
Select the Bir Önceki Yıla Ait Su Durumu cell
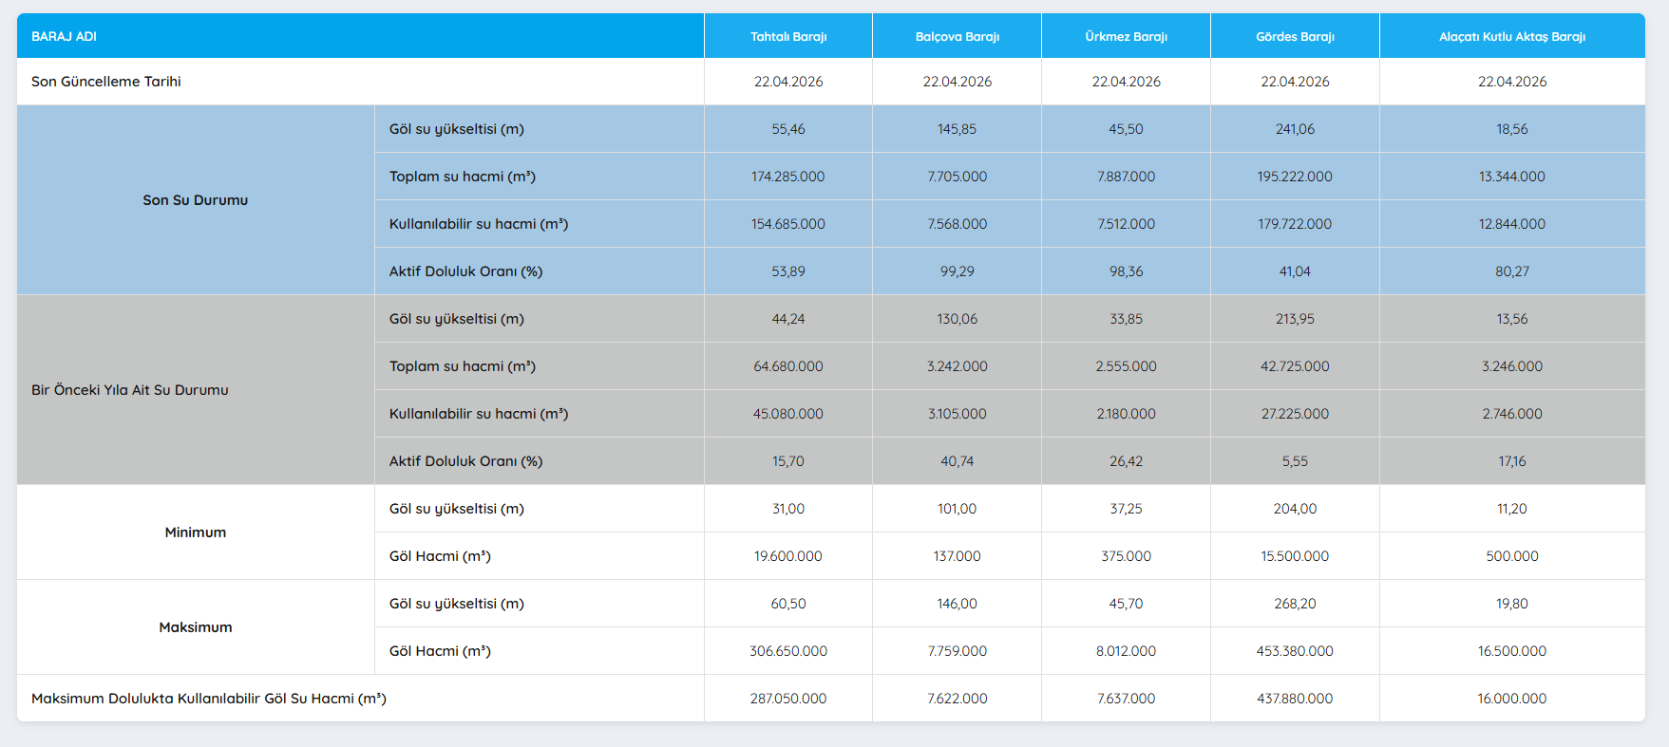pos(130,390)
